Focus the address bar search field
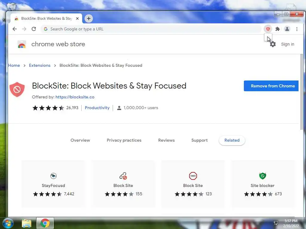 point(151,29)
